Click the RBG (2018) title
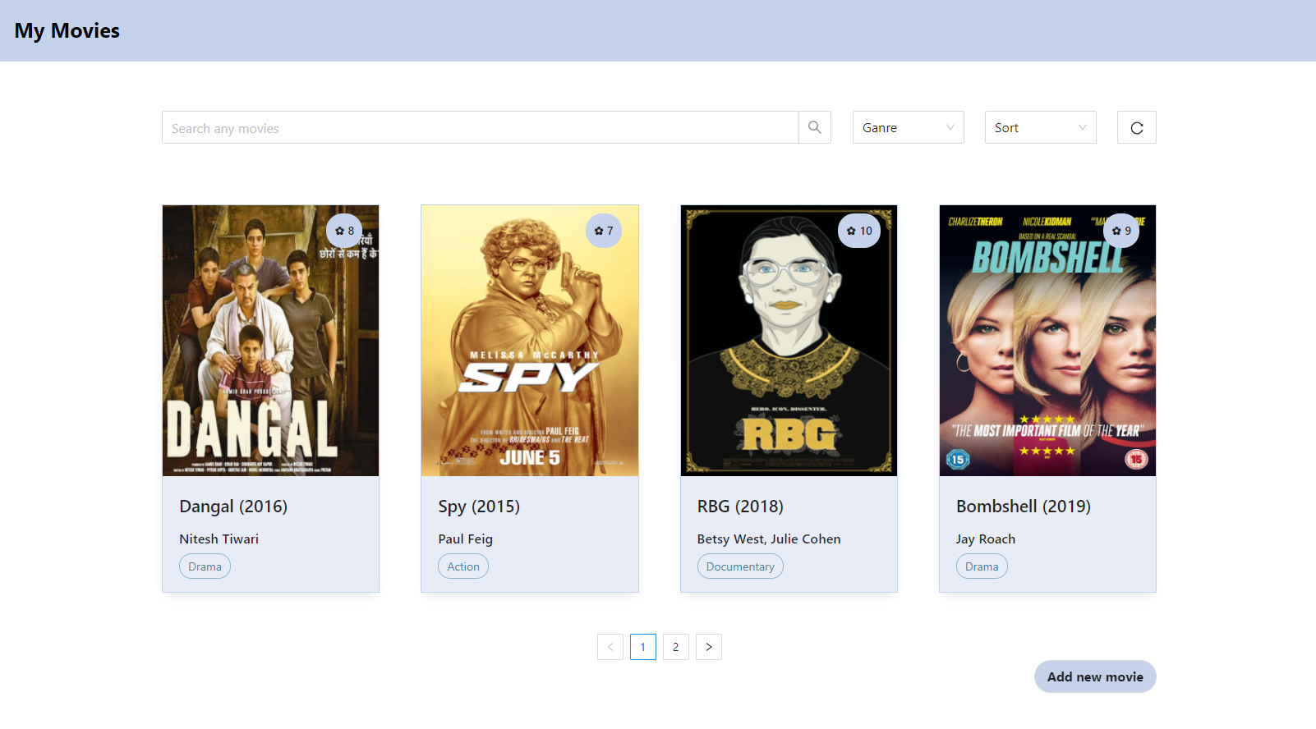Image resolution: width=1316 pixels, height=729 pixels. tap(740, 507)
